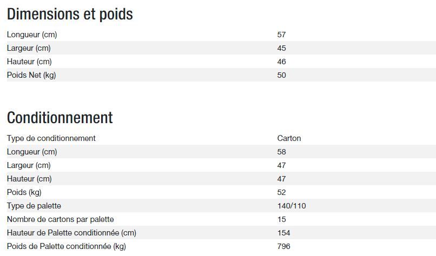Screen dimensions: 436x256
Task: Select the "Carton" packaging type value
Action: [x=289, y=138]
